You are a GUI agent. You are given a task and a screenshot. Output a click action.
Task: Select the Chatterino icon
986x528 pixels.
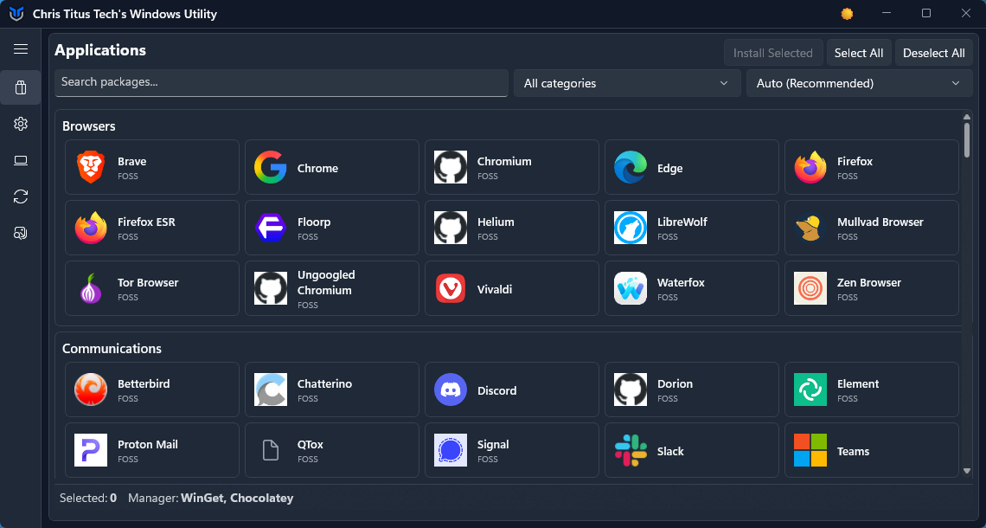coord(271,390)
